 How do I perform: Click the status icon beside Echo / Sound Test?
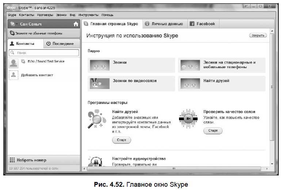pyautogui.click(x=23, y=61)
